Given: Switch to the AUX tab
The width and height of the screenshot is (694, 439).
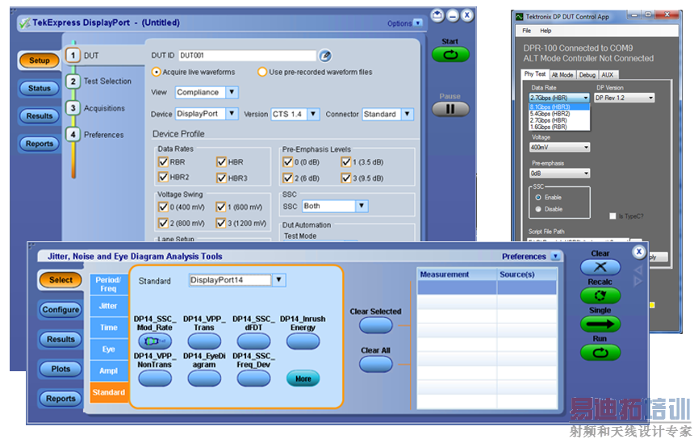Looking at the screenshot, I should 608,75.
